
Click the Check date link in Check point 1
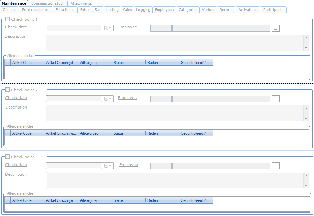tap(16, 27)
